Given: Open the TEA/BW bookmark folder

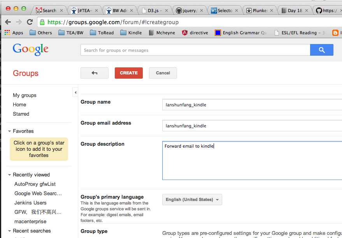Looking at the screenshot, I should [71, 33].
